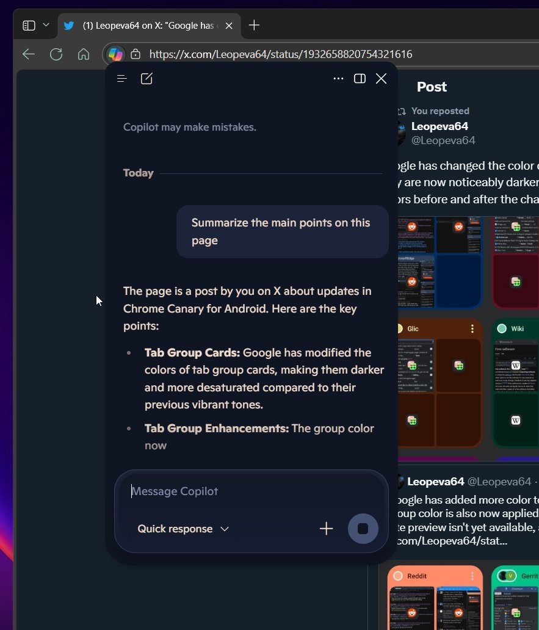Viewport: 539px width, 630px height.
Task: Click the 'Tab Group Cards:' bullet text
Action: [x=192, y=353]
